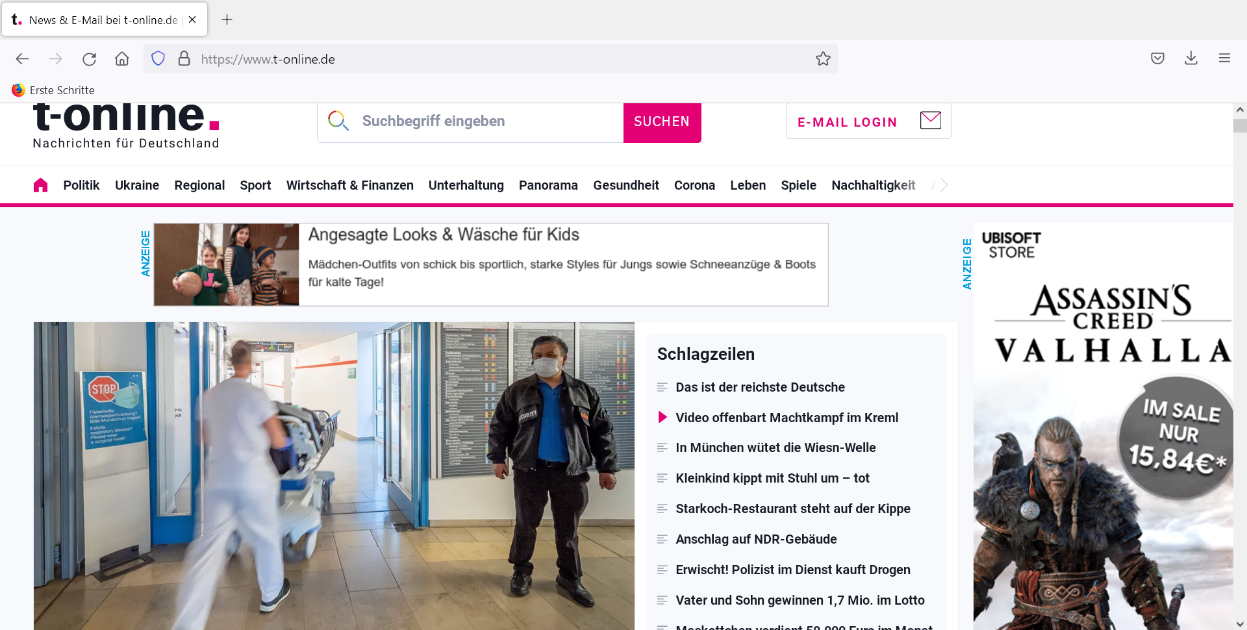Open the Pocket save icon

click(x=1157, y=58)
